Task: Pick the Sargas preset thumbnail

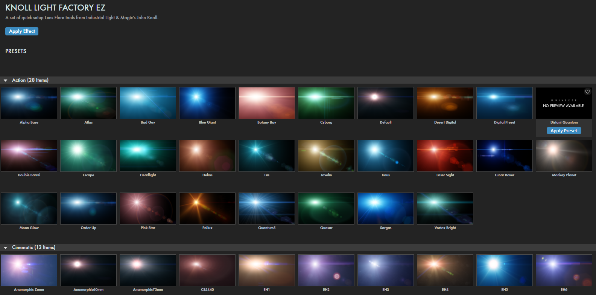Action: click(x=386, y=208)
